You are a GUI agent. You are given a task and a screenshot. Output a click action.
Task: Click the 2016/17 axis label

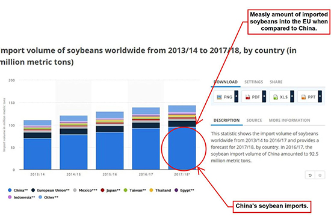coord(146,174)
